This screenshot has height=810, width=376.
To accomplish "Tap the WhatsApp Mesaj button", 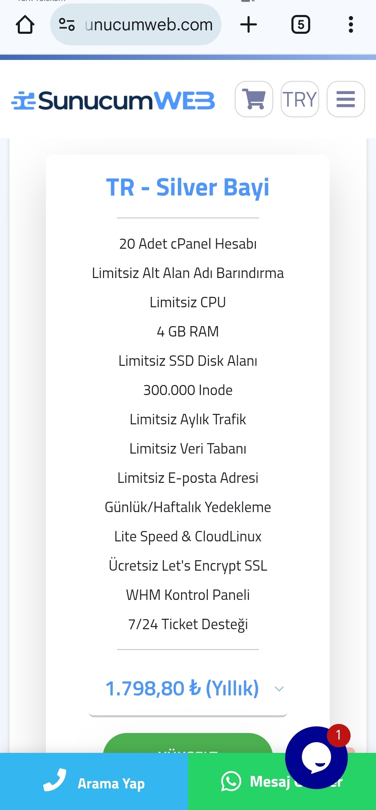I will (282, 781).
